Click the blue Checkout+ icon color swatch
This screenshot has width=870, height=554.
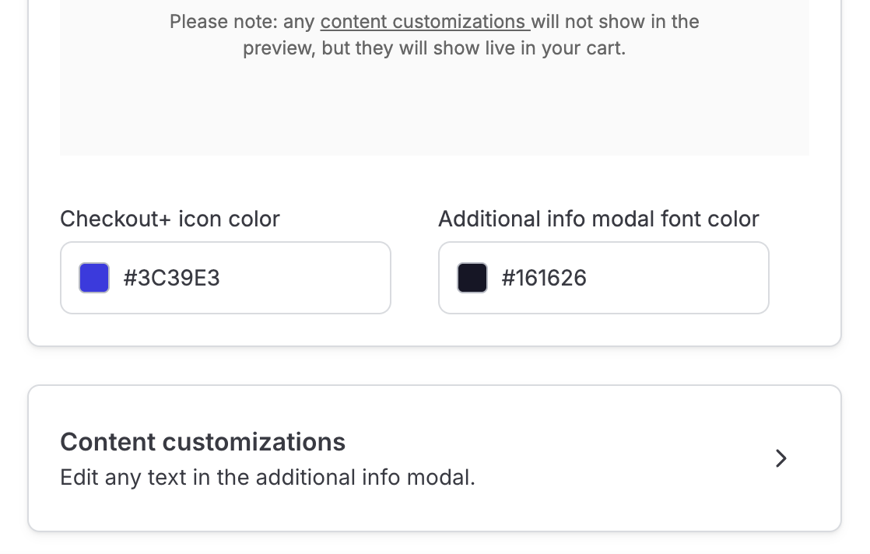click(94, 278)
